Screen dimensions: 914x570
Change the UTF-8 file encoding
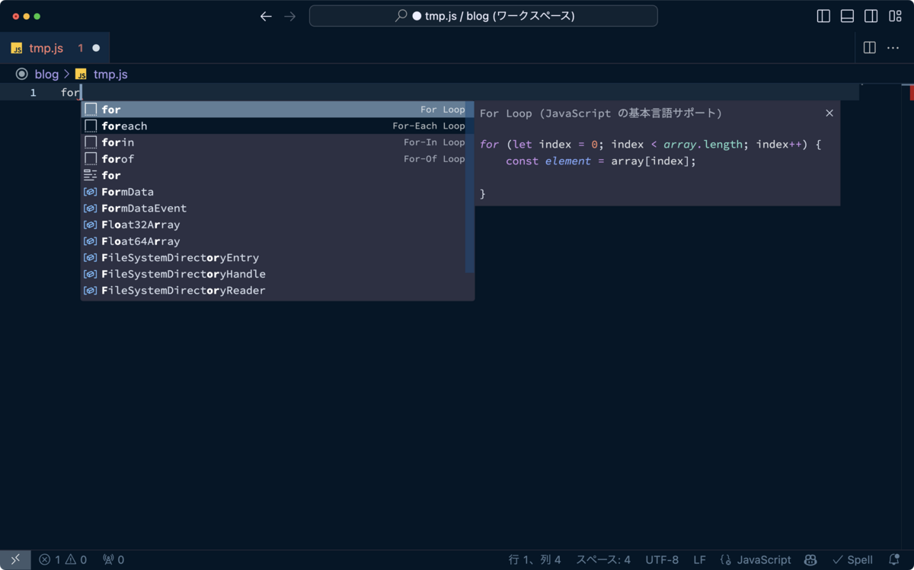tap(662, 559)
